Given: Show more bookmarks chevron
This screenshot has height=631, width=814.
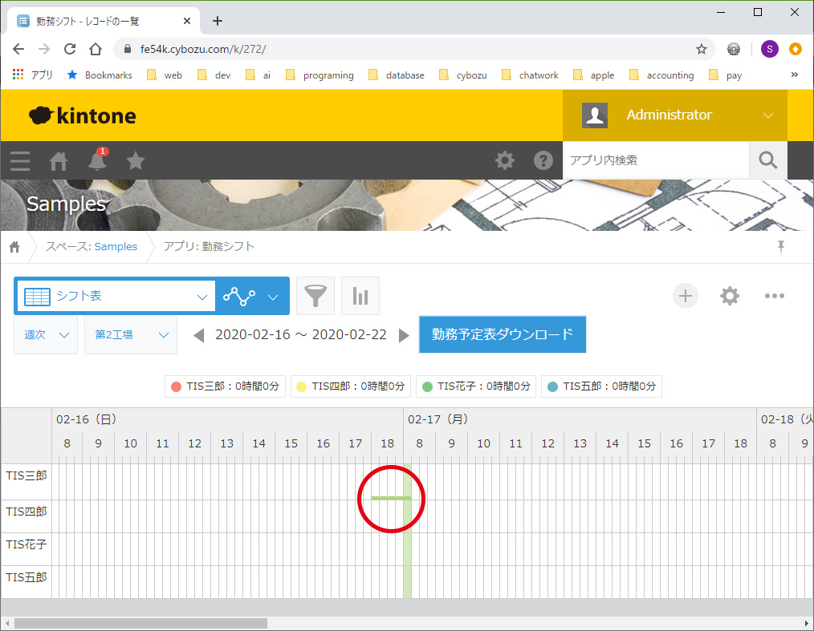Looking at the screenshot, I should coord(794,75).
